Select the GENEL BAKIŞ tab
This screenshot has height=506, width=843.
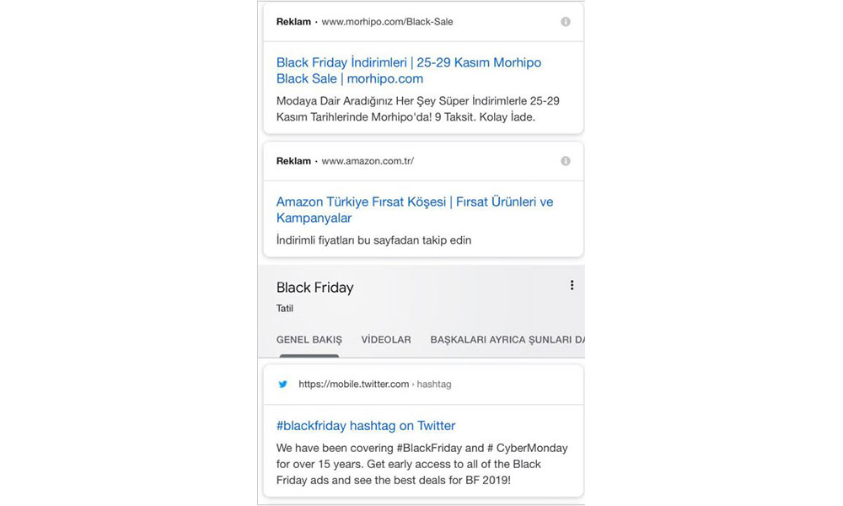tap(309, 340)
